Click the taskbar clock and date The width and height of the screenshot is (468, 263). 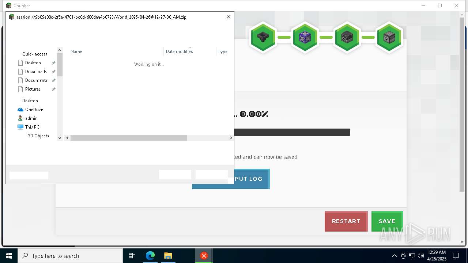(437, 256)
